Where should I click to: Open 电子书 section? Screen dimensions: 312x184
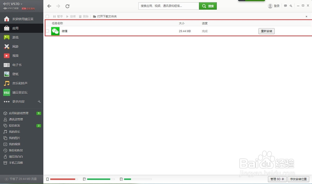click(x=22, y=65)
